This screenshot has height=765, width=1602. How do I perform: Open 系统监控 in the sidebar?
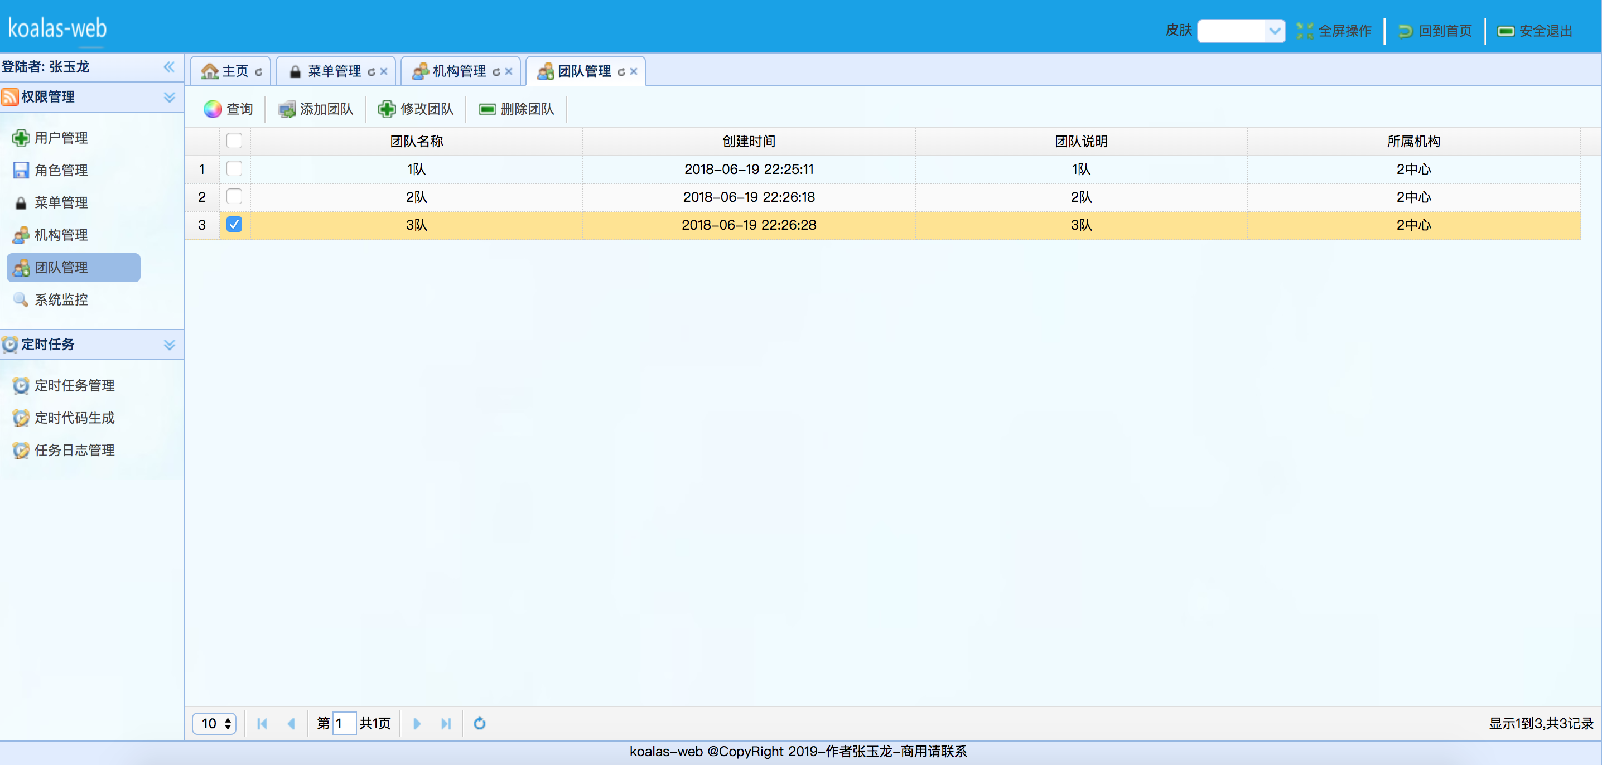(74, 299)
